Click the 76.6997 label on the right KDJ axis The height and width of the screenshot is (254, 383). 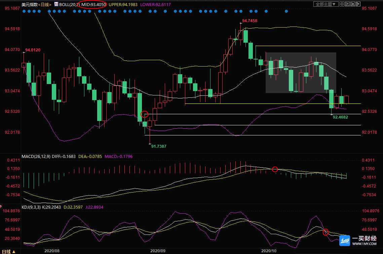tap(369, 220)
